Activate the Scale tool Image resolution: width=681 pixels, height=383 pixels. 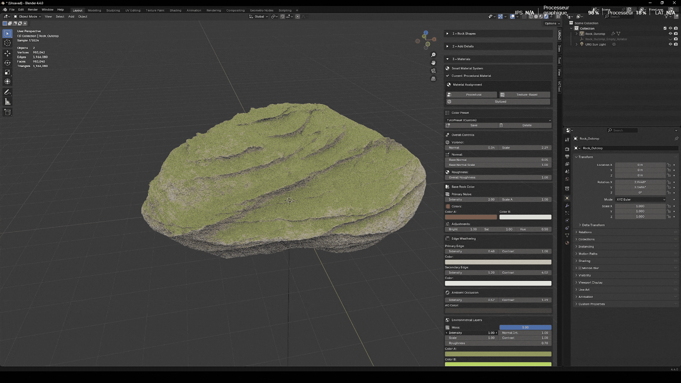coord(7,71)
